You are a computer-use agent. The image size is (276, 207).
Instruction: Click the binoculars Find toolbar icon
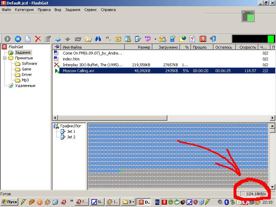tap(98, 39)
